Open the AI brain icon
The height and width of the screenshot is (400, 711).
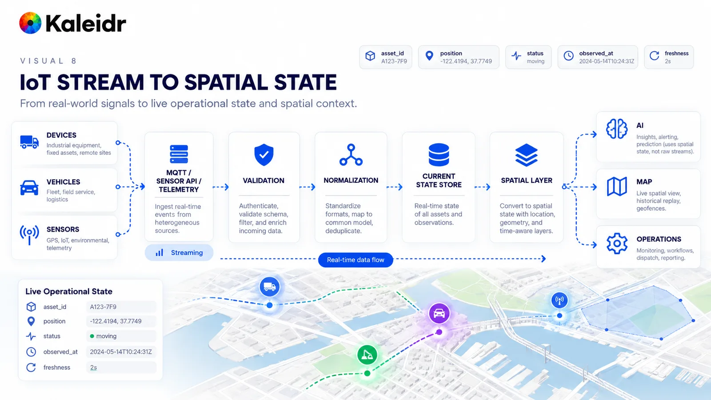(x=617, y=129)
